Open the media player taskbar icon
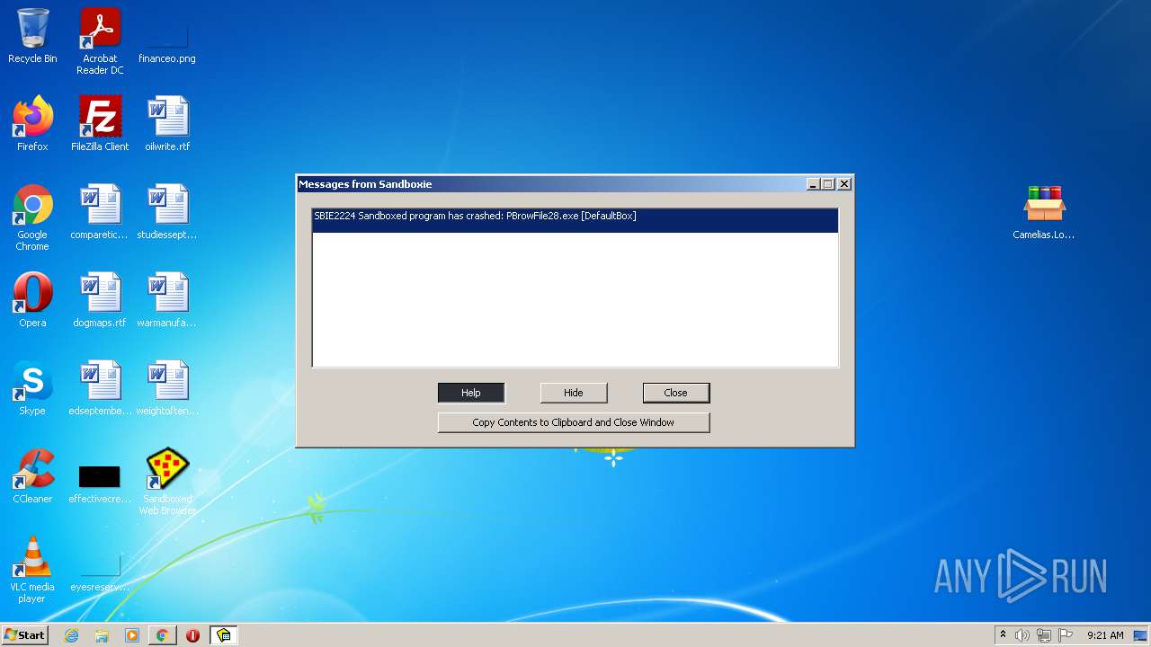This screenshot has width=1151, height=647. click(x=132, y=635)
